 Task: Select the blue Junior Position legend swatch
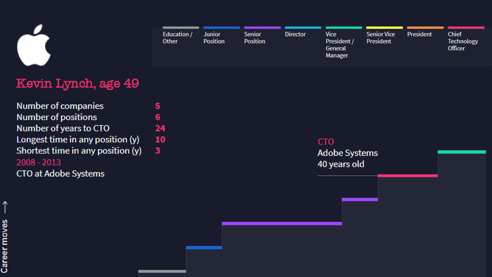221,28
